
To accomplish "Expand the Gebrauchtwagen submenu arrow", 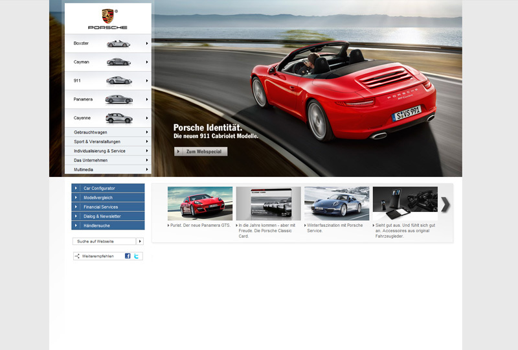I will click(x=147, y=132).
